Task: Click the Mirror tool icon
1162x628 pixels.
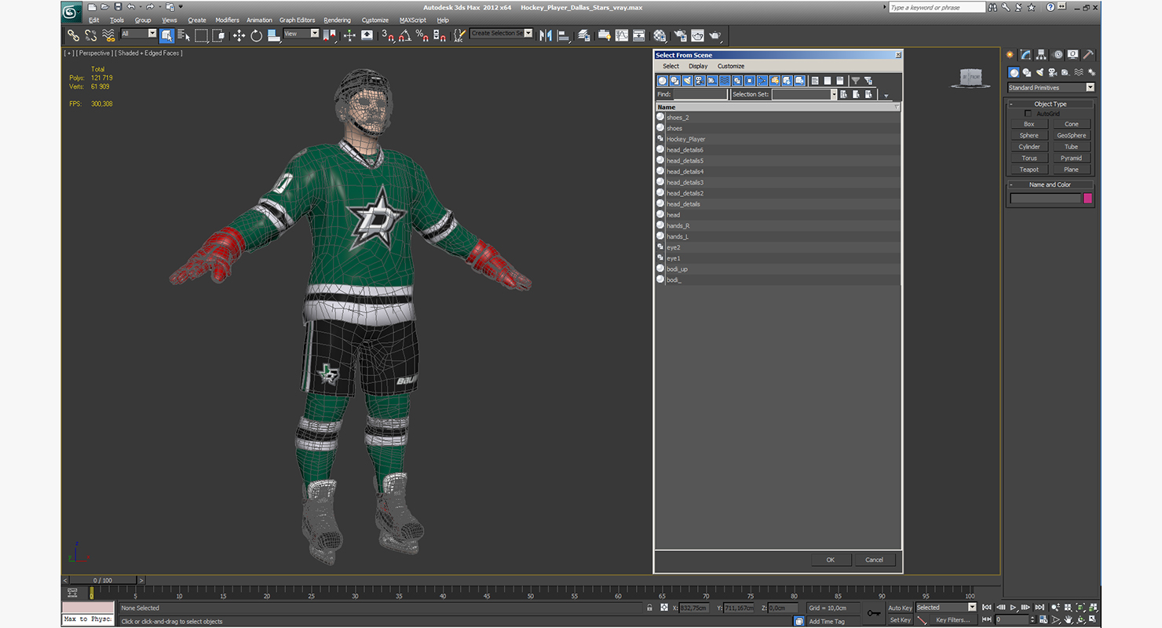Action: (x=546, y=35)
